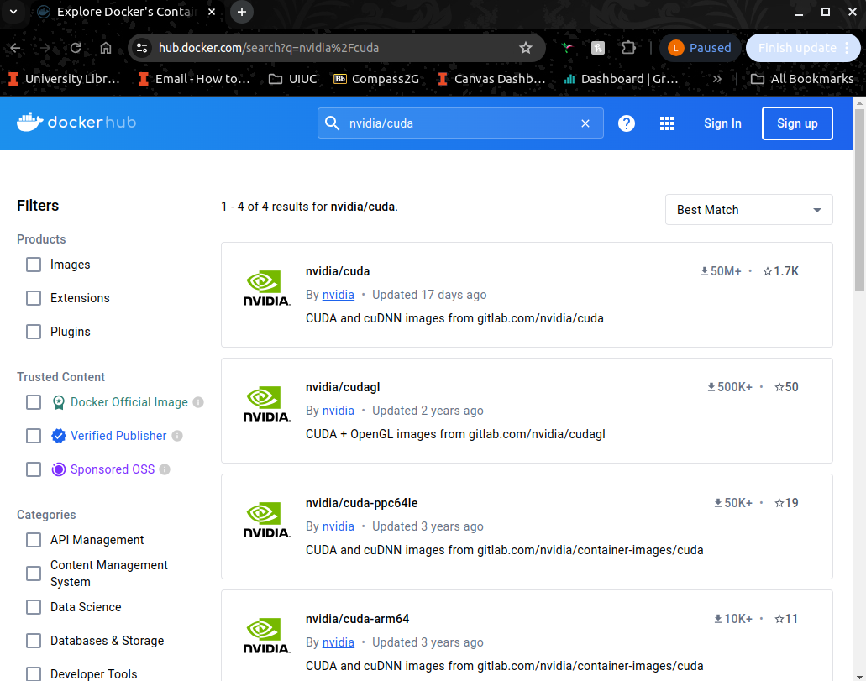Viewport: 866px width, 681px height.
Task: Click the search magnifier icon in Docker Hub
Action: click(x=332, y=123)
